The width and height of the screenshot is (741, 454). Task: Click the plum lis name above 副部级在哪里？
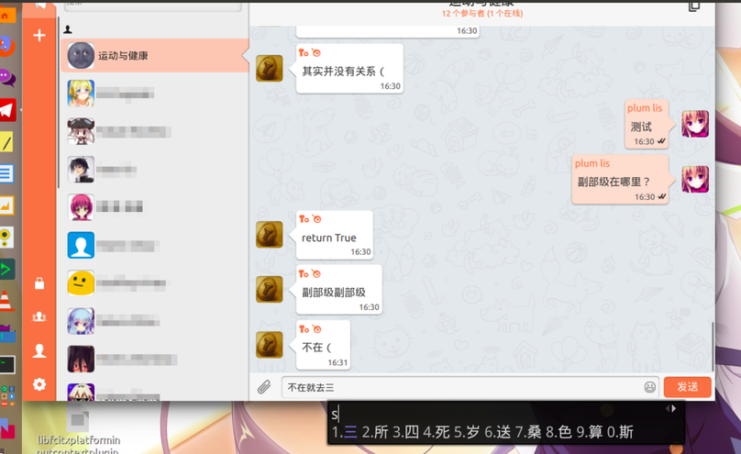tap(592, 163)
